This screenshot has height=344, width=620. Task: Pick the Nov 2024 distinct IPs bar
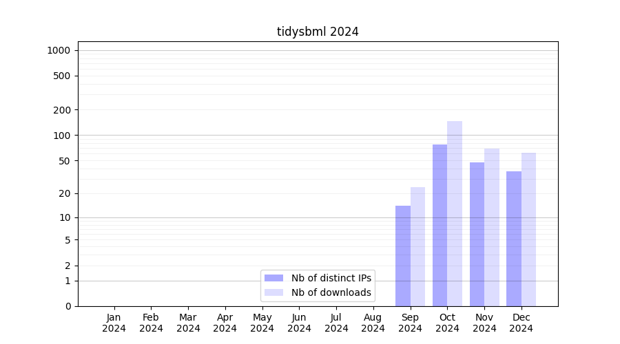(477, 234)
